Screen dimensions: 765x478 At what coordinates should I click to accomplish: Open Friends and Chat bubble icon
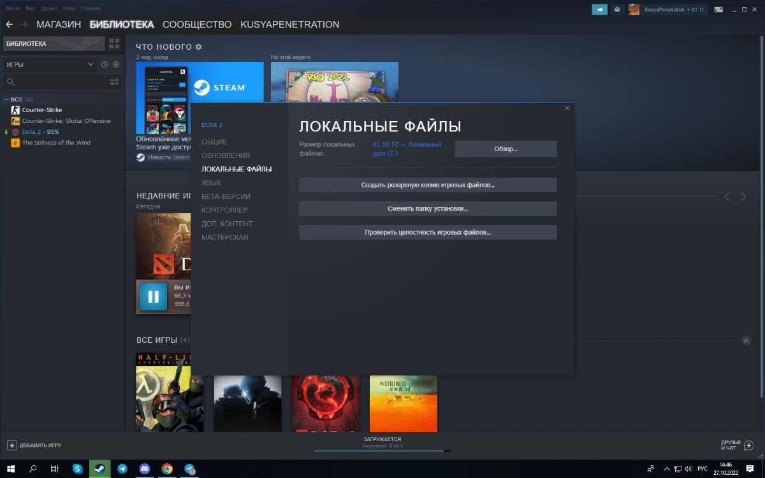[749, 445]
